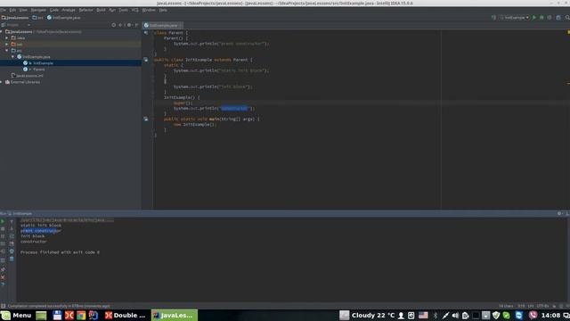Screen dimensions: 570x321
Task: Click the Up stack trace arrow in Run panel
Action: [x=12, y=221]
